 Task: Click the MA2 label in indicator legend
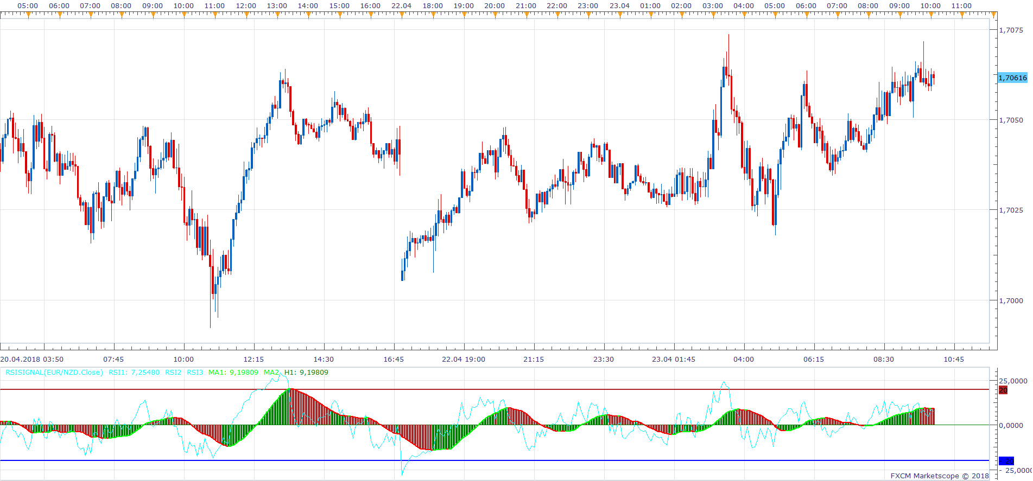(271, 373)
